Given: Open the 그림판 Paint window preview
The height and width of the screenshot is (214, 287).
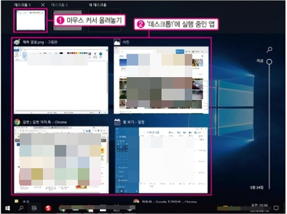Looking at the screenshot, I should (x=61, y=80).
